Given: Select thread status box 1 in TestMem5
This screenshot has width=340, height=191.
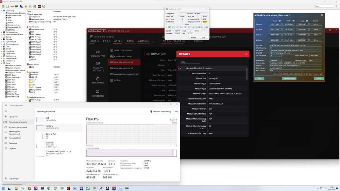Looking at the screenshot, I should 170,27.
